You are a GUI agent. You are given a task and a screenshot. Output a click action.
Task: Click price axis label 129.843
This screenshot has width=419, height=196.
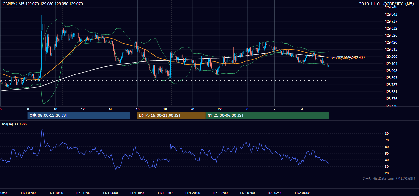(391, 14)
